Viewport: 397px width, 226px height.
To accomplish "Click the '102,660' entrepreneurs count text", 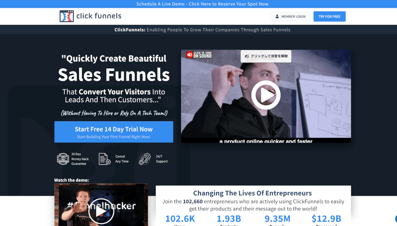I will [193, 202].
